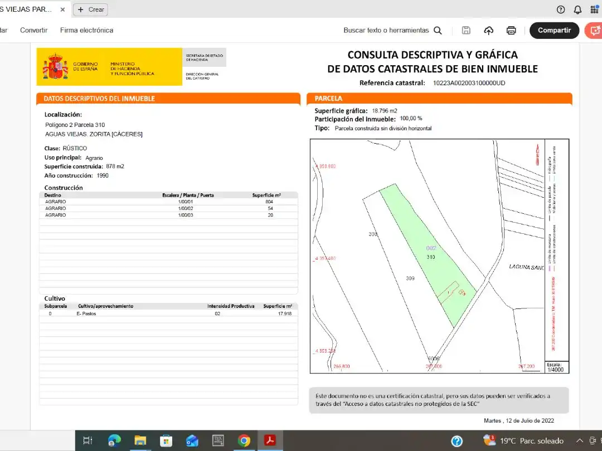Open the Outlook mail taskbar icon
This screenshot has height=451, width=602.
[192, 440]
